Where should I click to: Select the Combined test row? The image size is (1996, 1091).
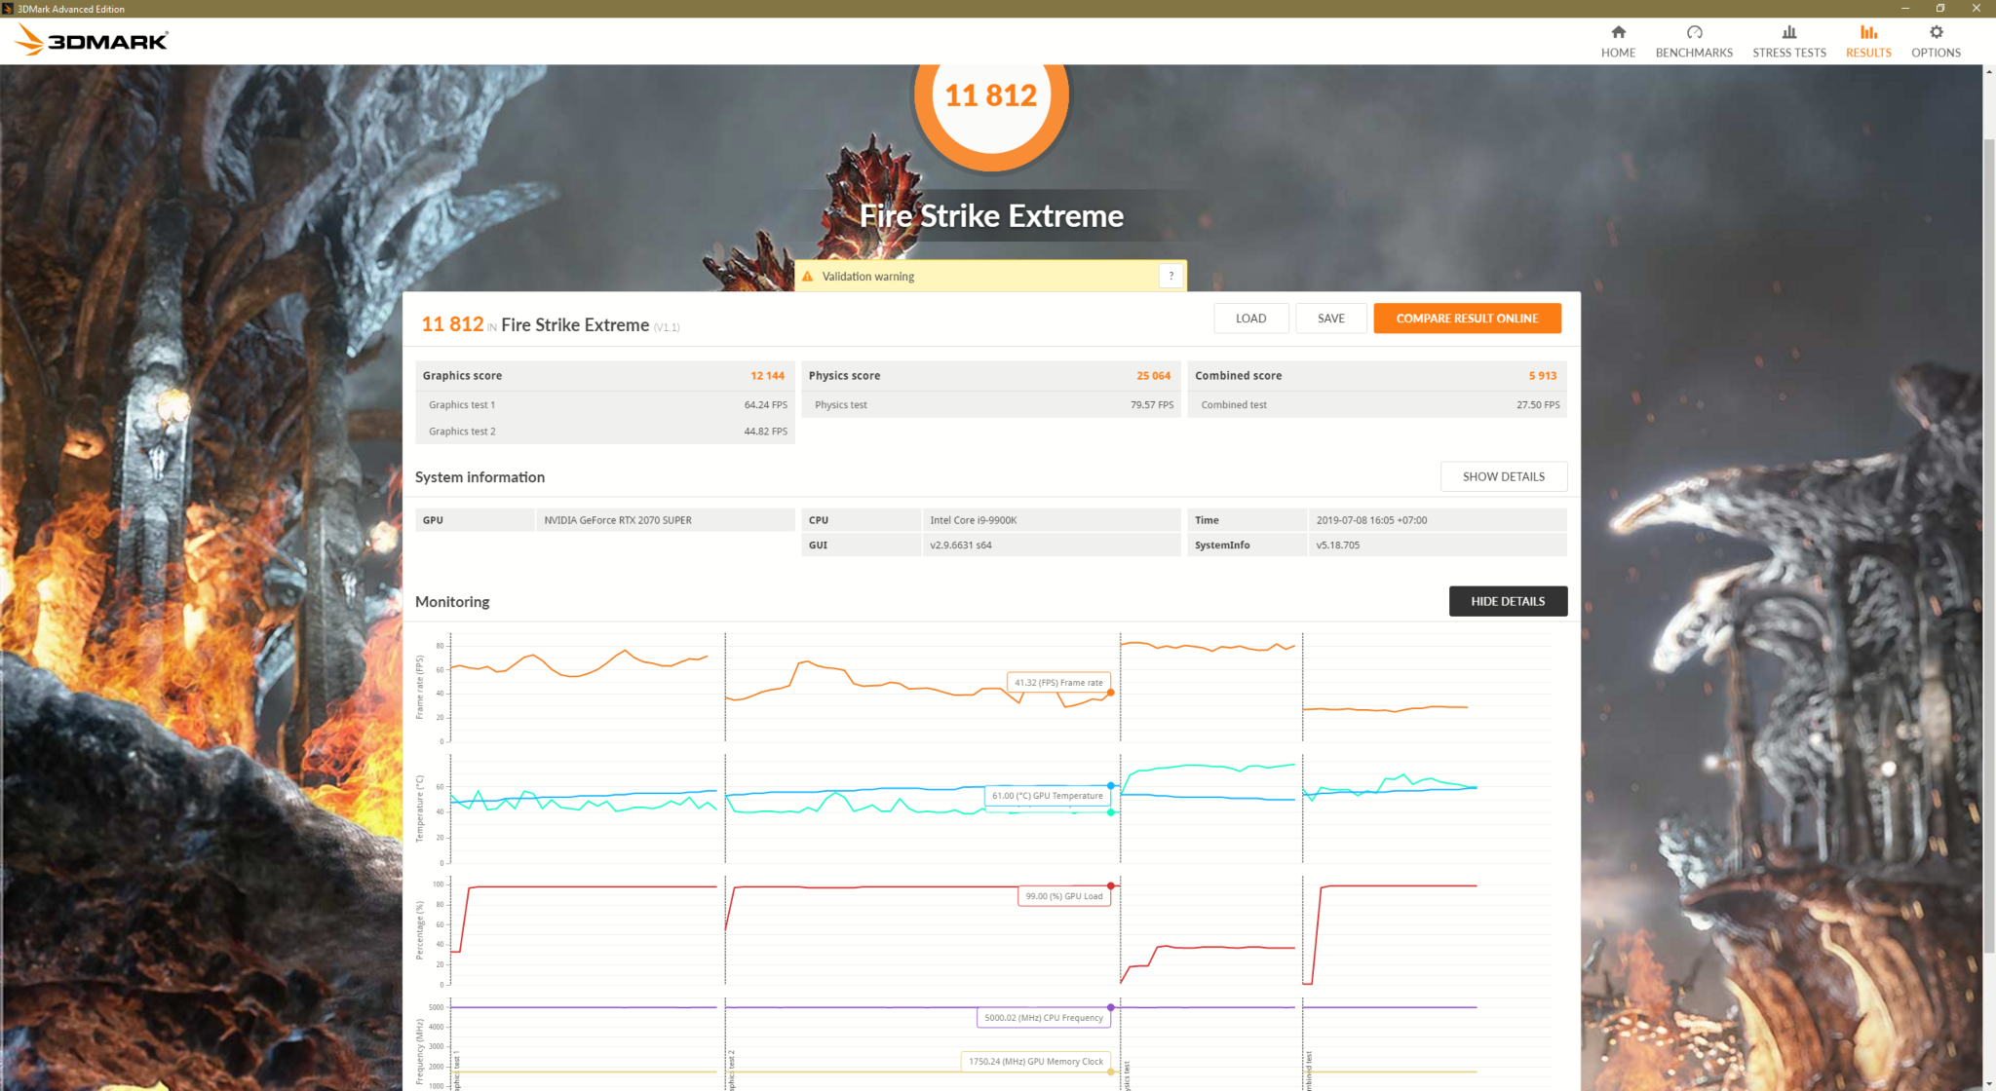(1377, 405)
